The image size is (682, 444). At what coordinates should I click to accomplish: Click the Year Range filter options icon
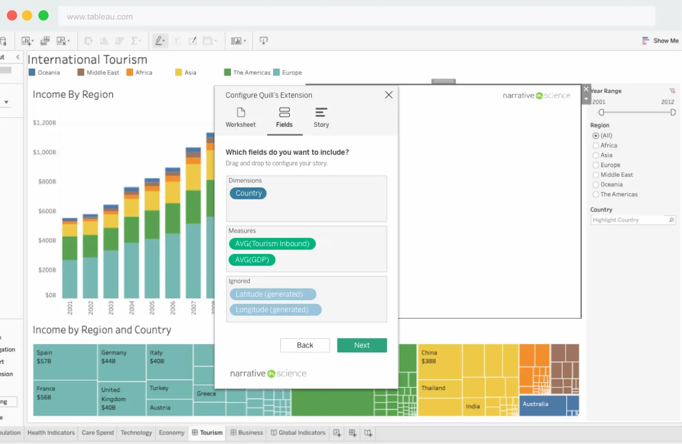[x=672, y=91]
